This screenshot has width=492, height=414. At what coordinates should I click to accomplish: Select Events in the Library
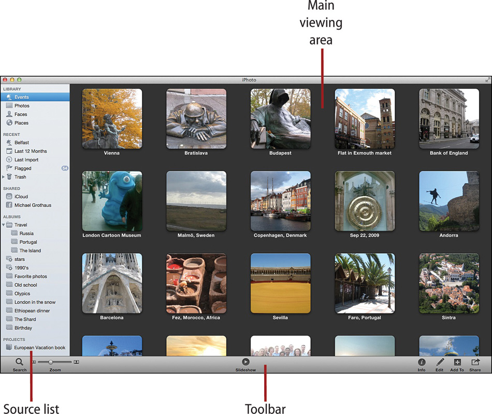[x=35, y=97]
